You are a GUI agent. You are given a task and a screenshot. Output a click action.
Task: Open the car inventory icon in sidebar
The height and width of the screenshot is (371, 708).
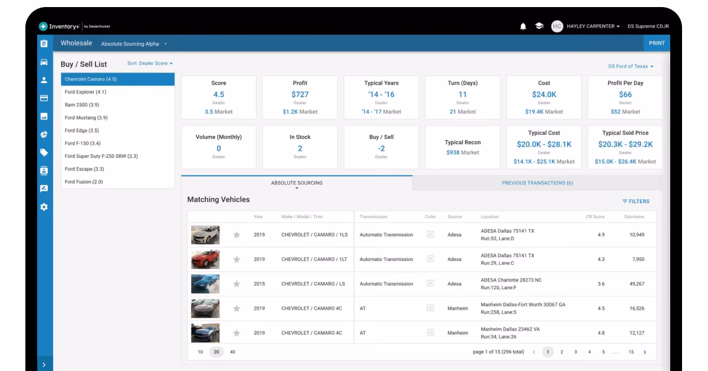tap(44, 62)
